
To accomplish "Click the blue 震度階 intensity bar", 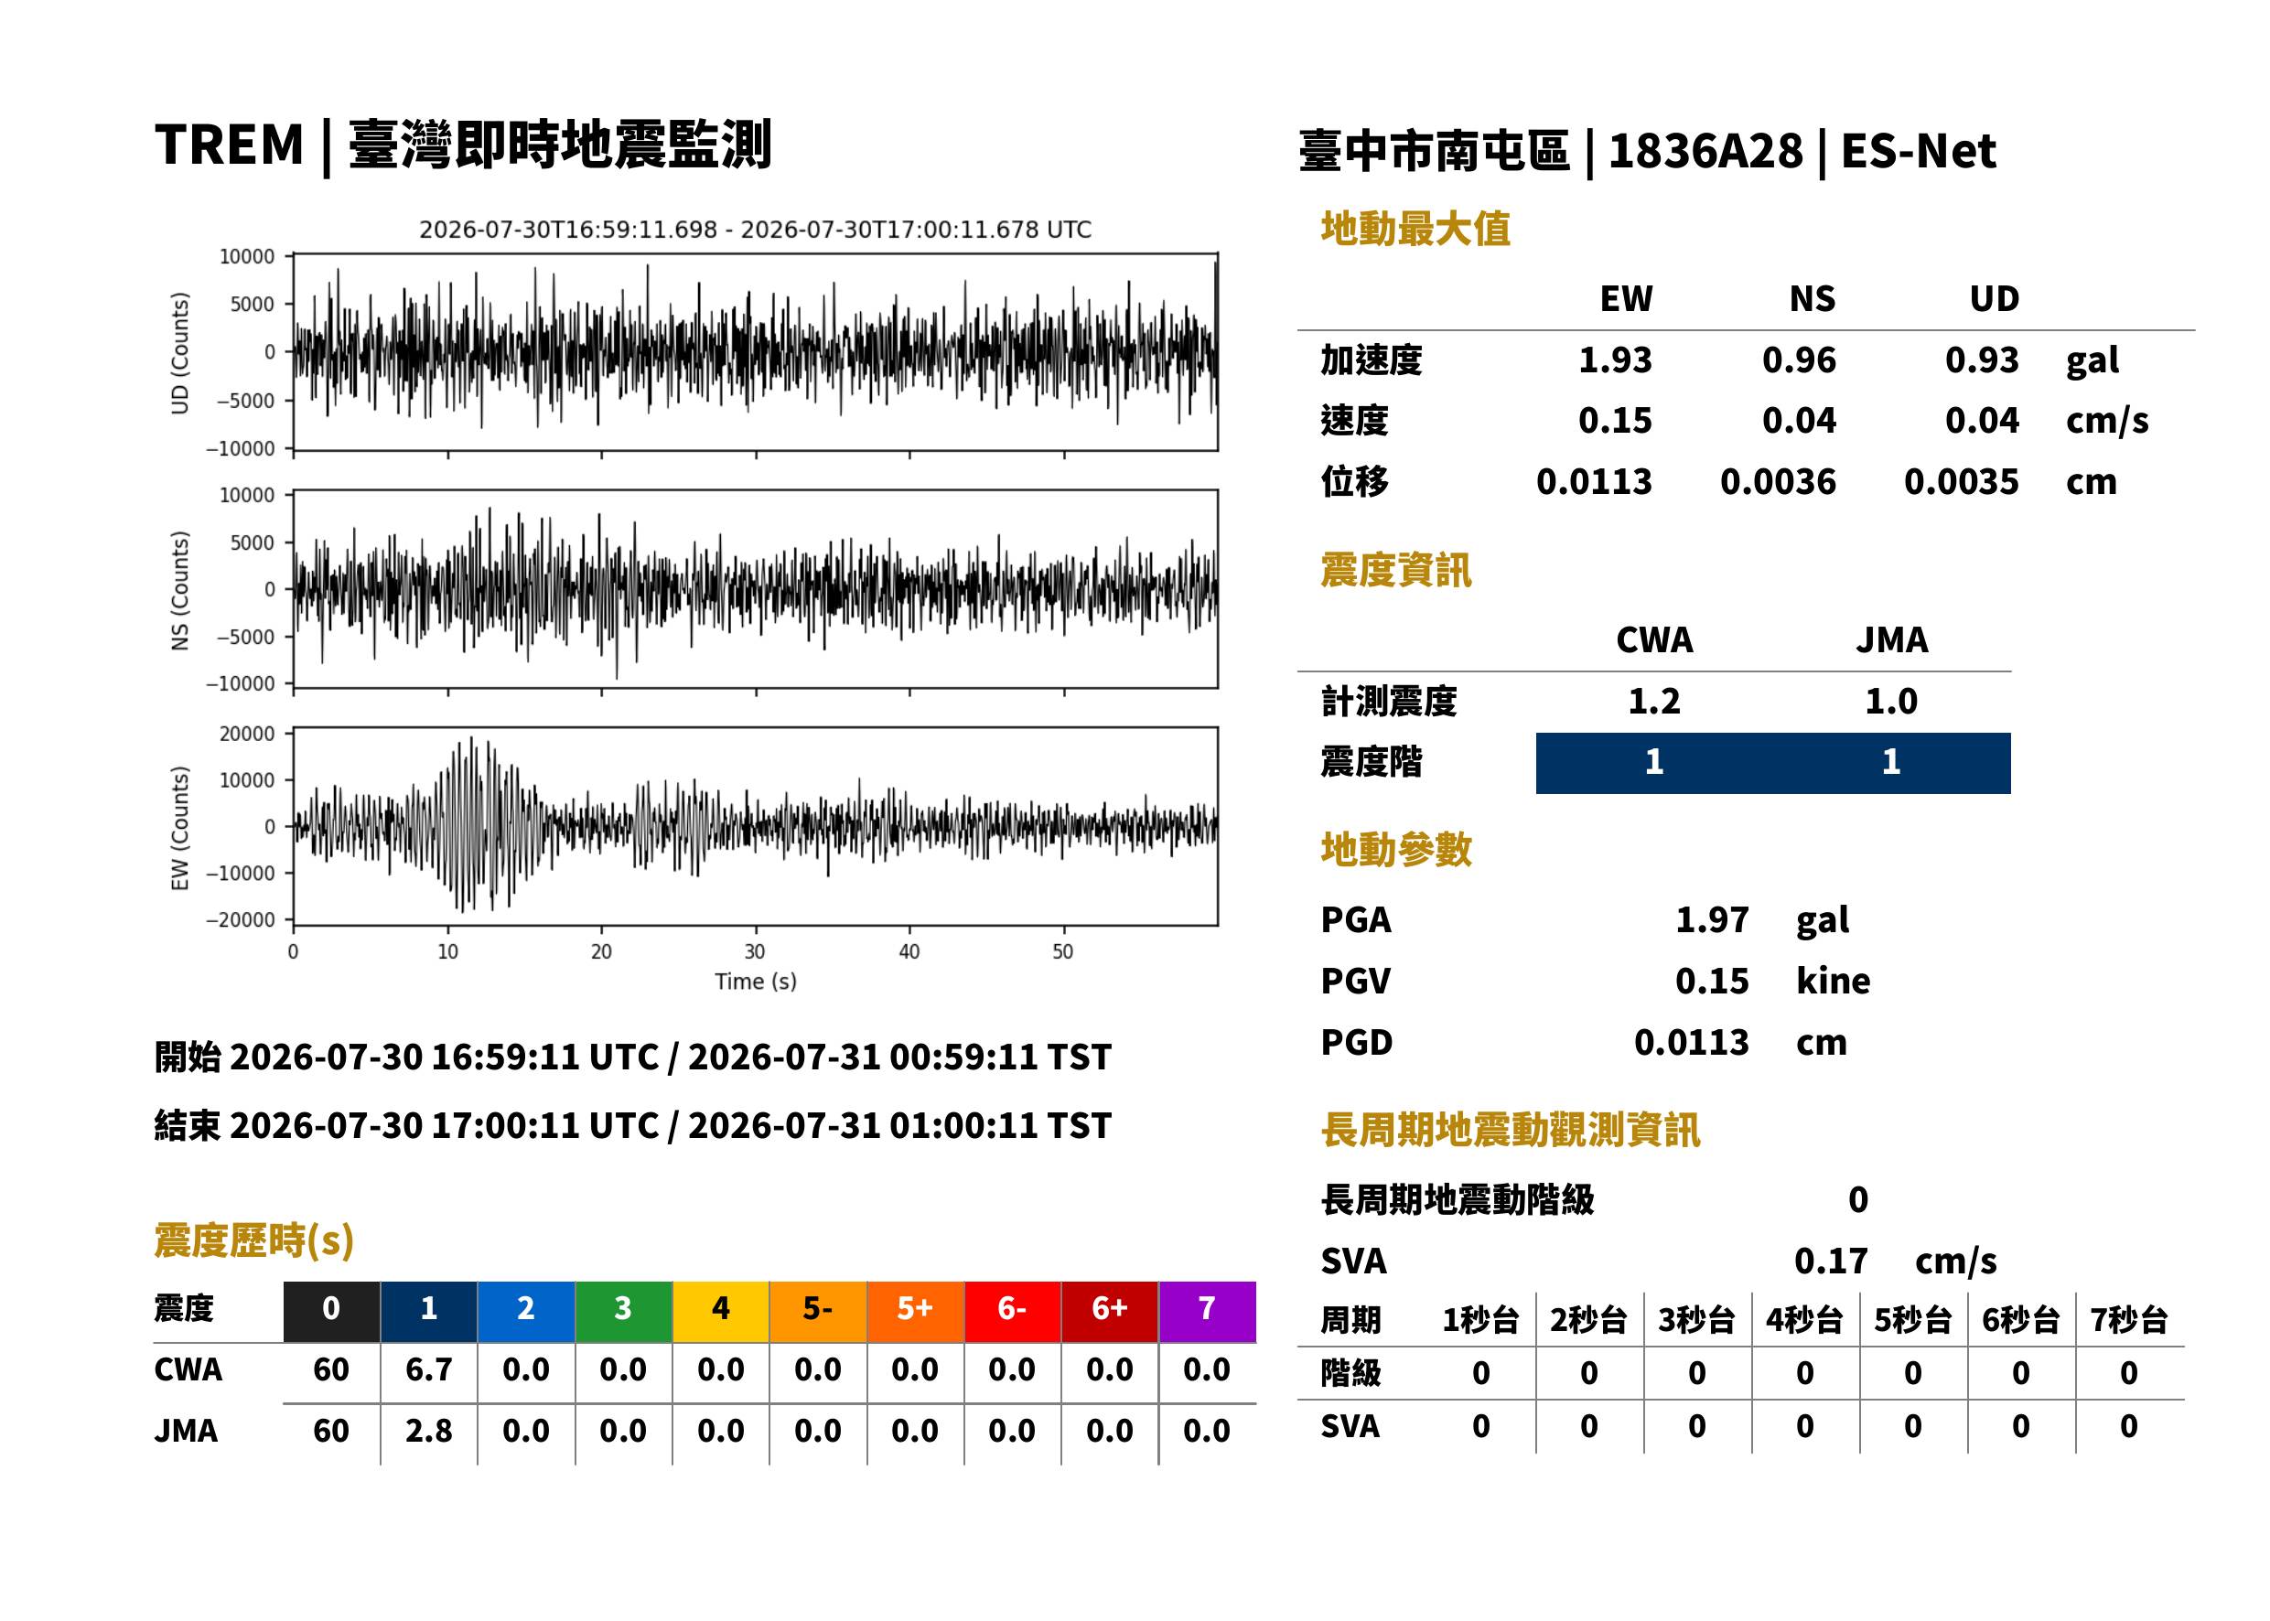I will 1772,763.
